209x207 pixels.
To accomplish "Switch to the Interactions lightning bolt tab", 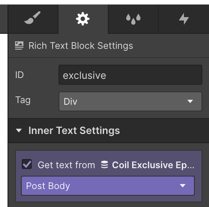I will [184, 19].
